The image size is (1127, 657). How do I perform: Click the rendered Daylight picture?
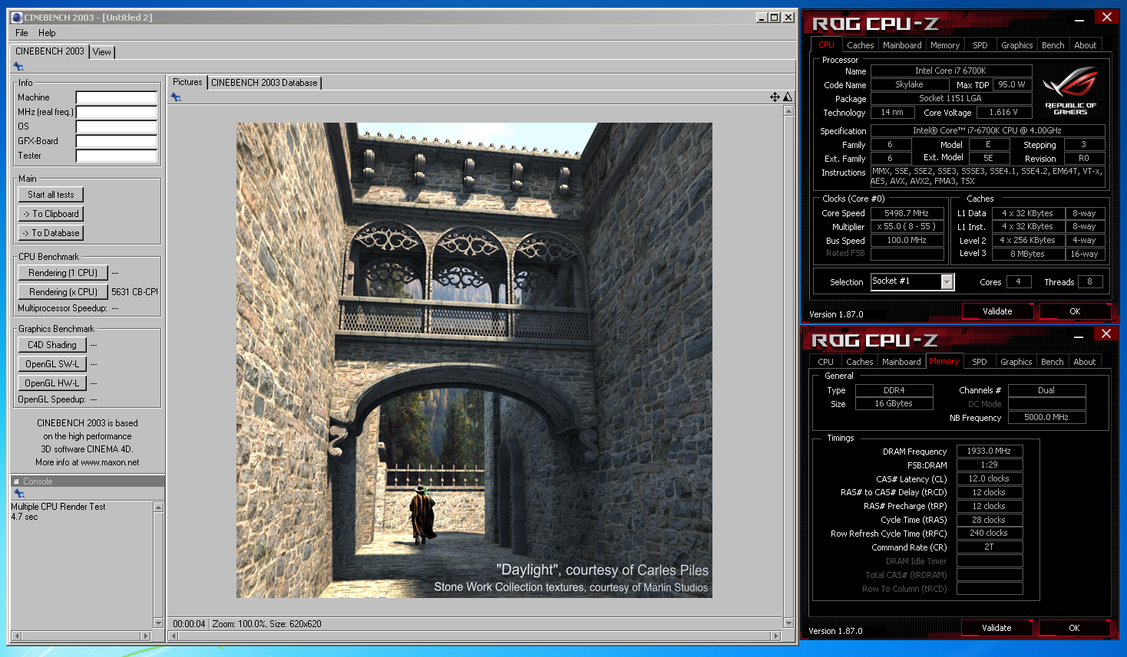(x=474, y=360)
